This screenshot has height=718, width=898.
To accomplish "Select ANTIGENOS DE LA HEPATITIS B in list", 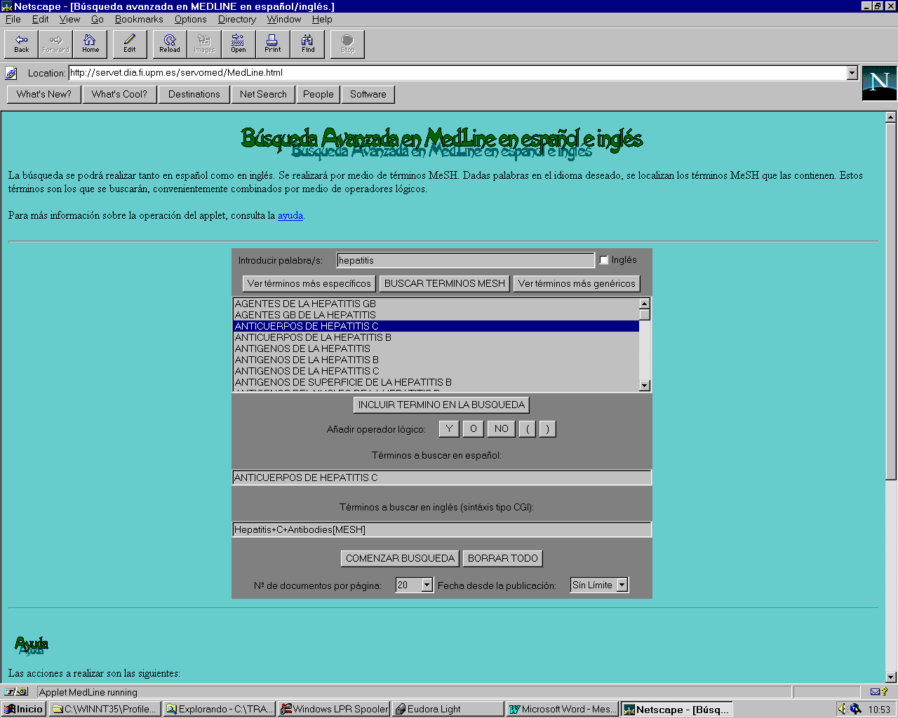I will 307,360.
